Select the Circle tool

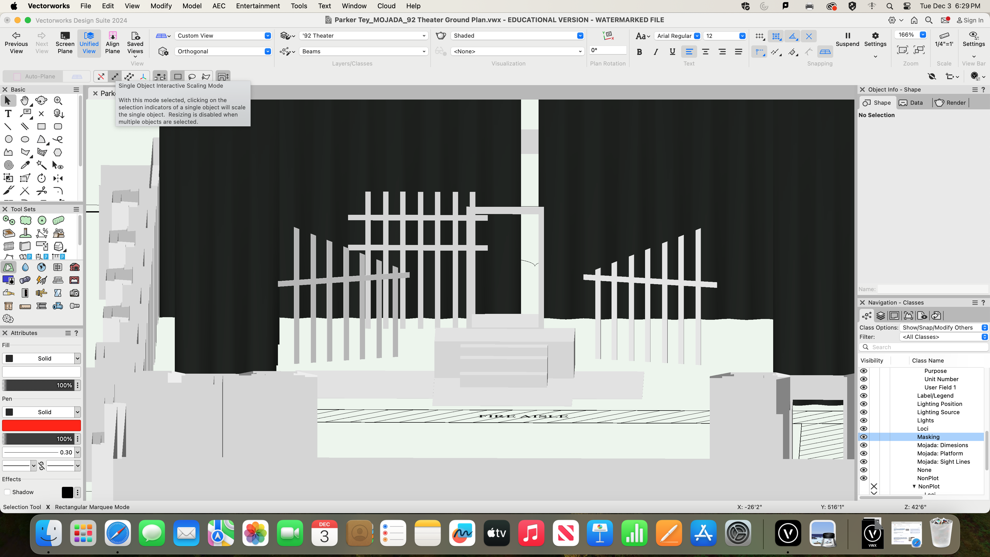pos(9,139)
